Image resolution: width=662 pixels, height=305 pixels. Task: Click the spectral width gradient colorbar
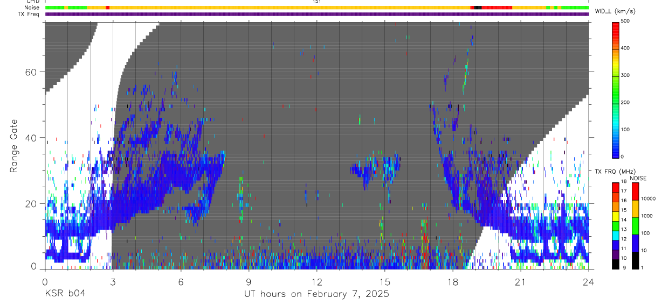(x=616, y=89)
